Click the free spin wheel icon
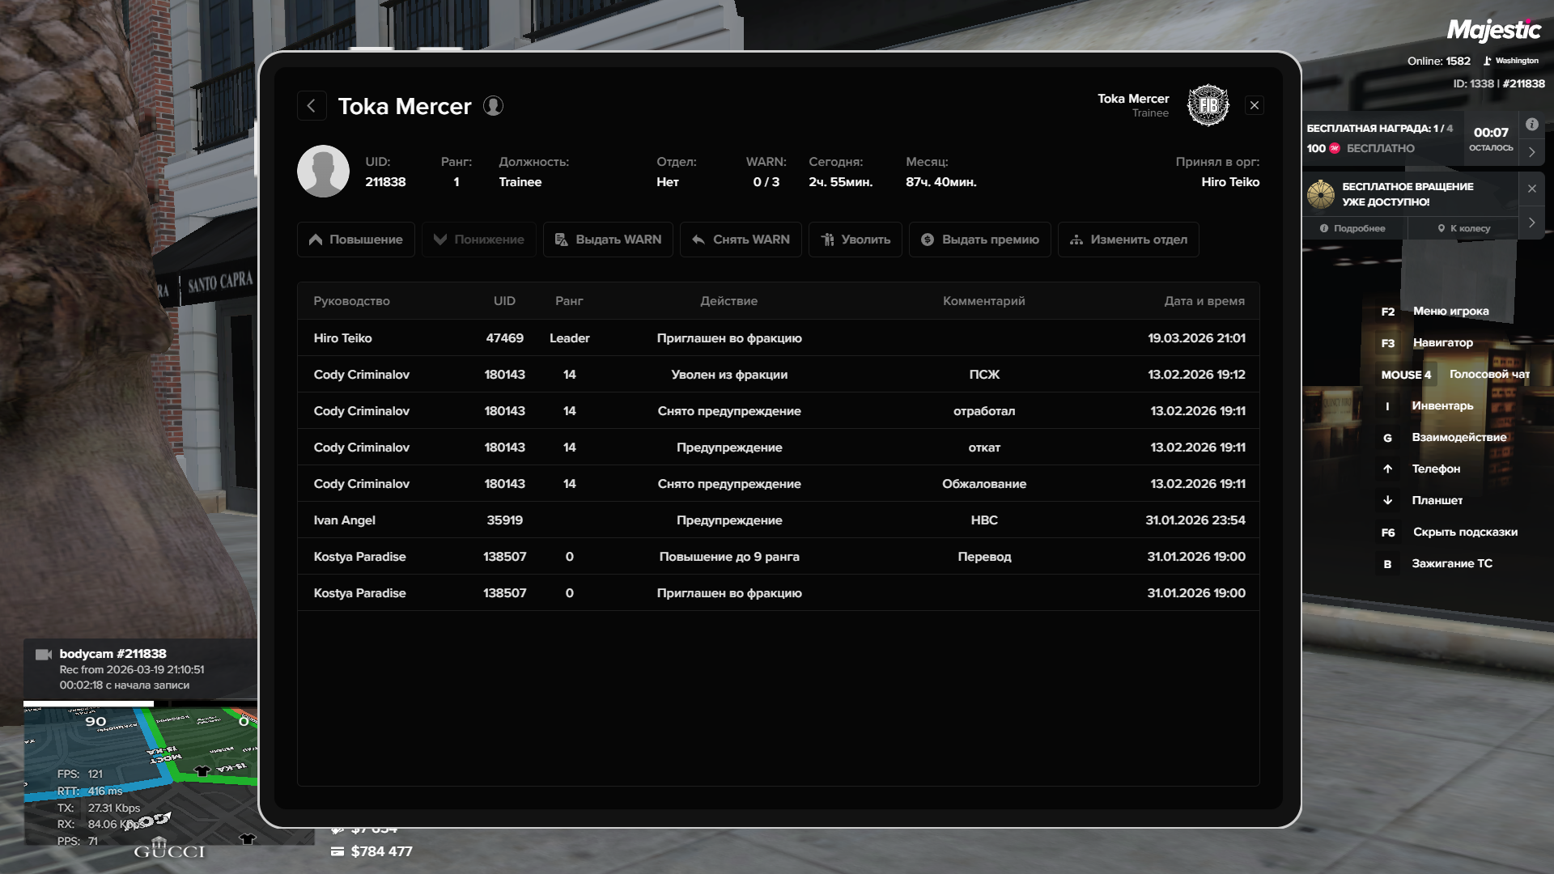 pos(1321,194)
